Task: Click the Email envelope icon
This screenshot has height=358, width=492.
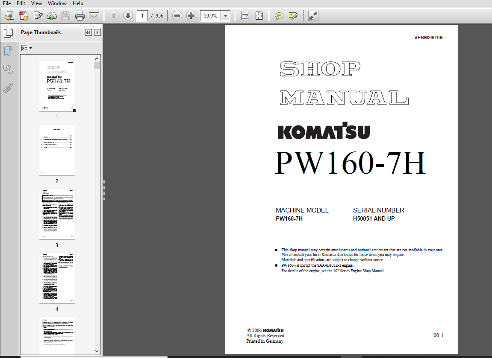Action: 94,16
